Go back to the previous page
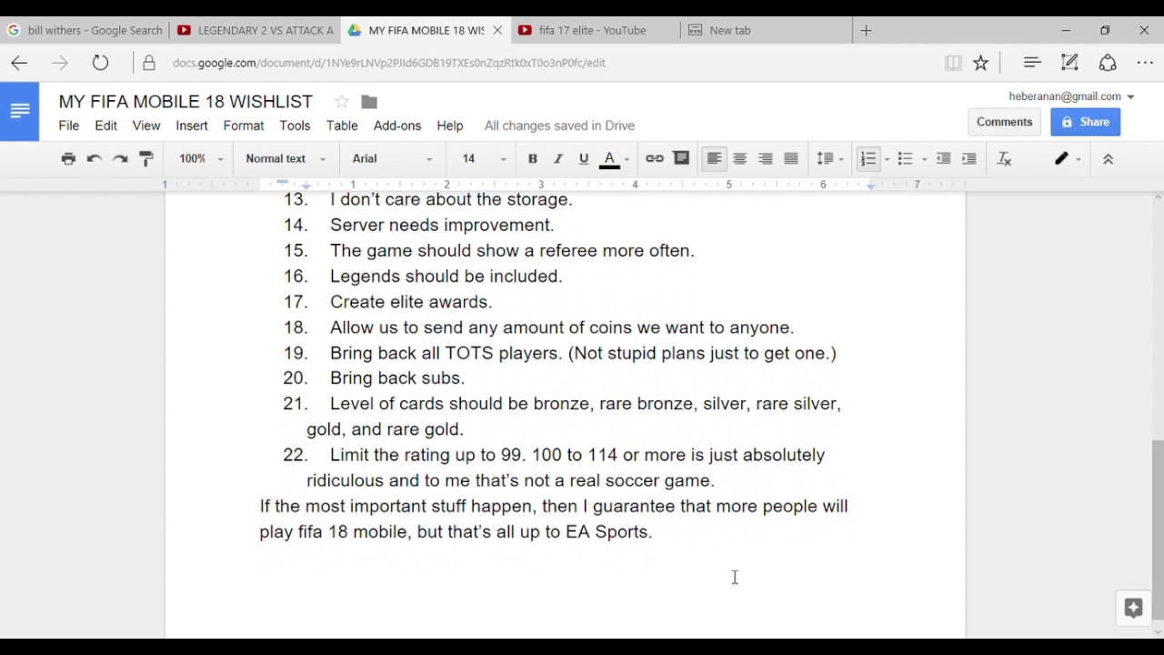Viewport: 1164px width, 655px height. pyautogui.click(x=19, y=63)
